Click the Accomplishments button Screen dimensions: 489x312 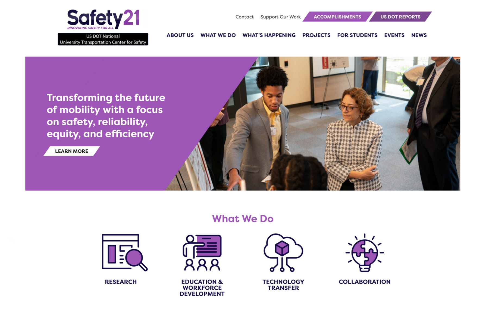[337, 17]
